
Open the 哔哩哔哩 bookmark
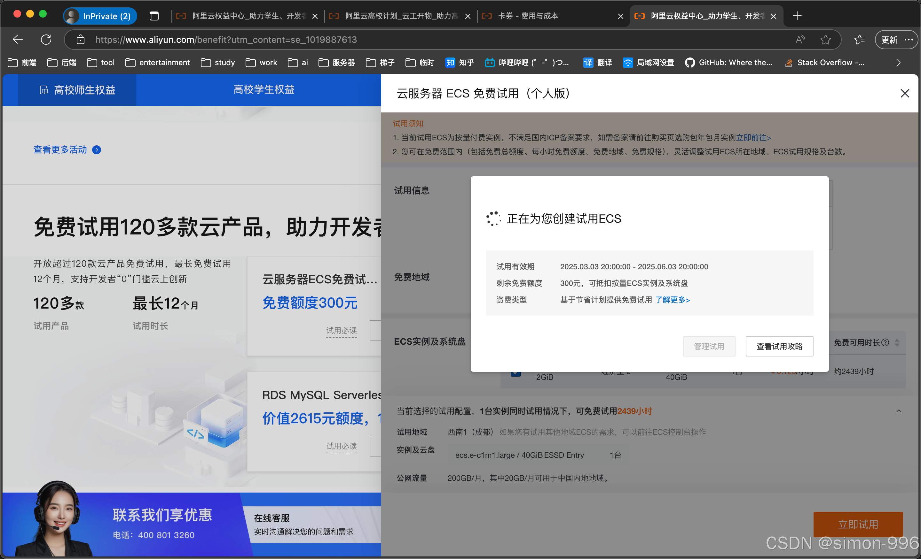pyautogui.click(x=527, y=62)
